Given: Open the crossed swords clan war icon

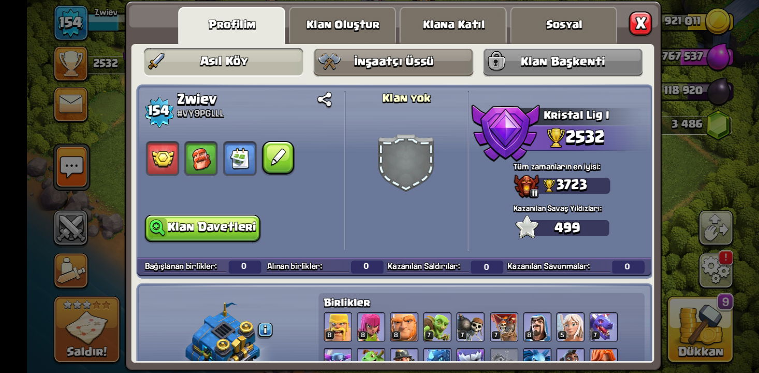Looking at the screenshot, I should 71,227.
